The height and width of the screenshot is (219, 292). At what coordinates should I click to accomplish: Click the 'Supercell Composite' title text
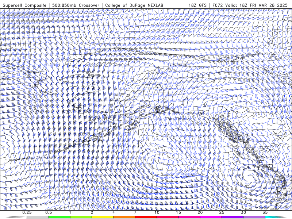pos(24,5)
